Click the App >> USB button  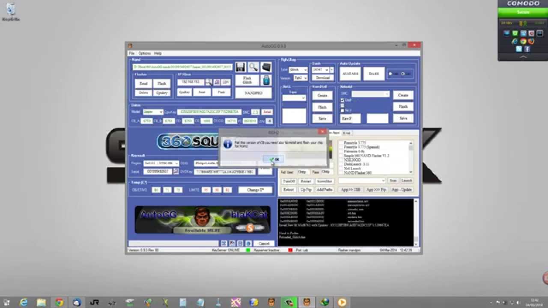[351, 190]
